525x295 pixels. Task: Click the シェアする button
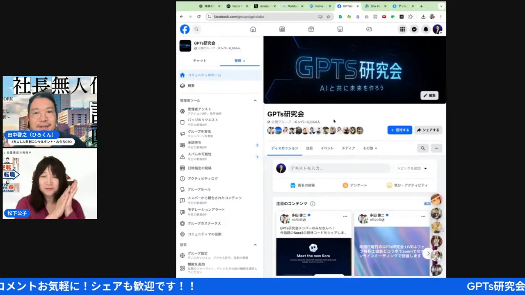(x=428, y=130)
